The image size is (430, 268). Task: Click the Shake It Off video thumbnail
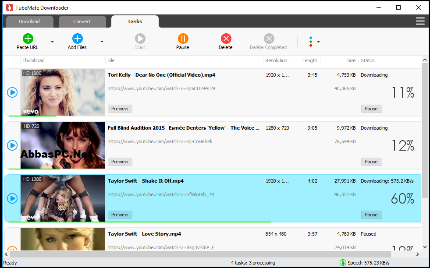[63, 198]
